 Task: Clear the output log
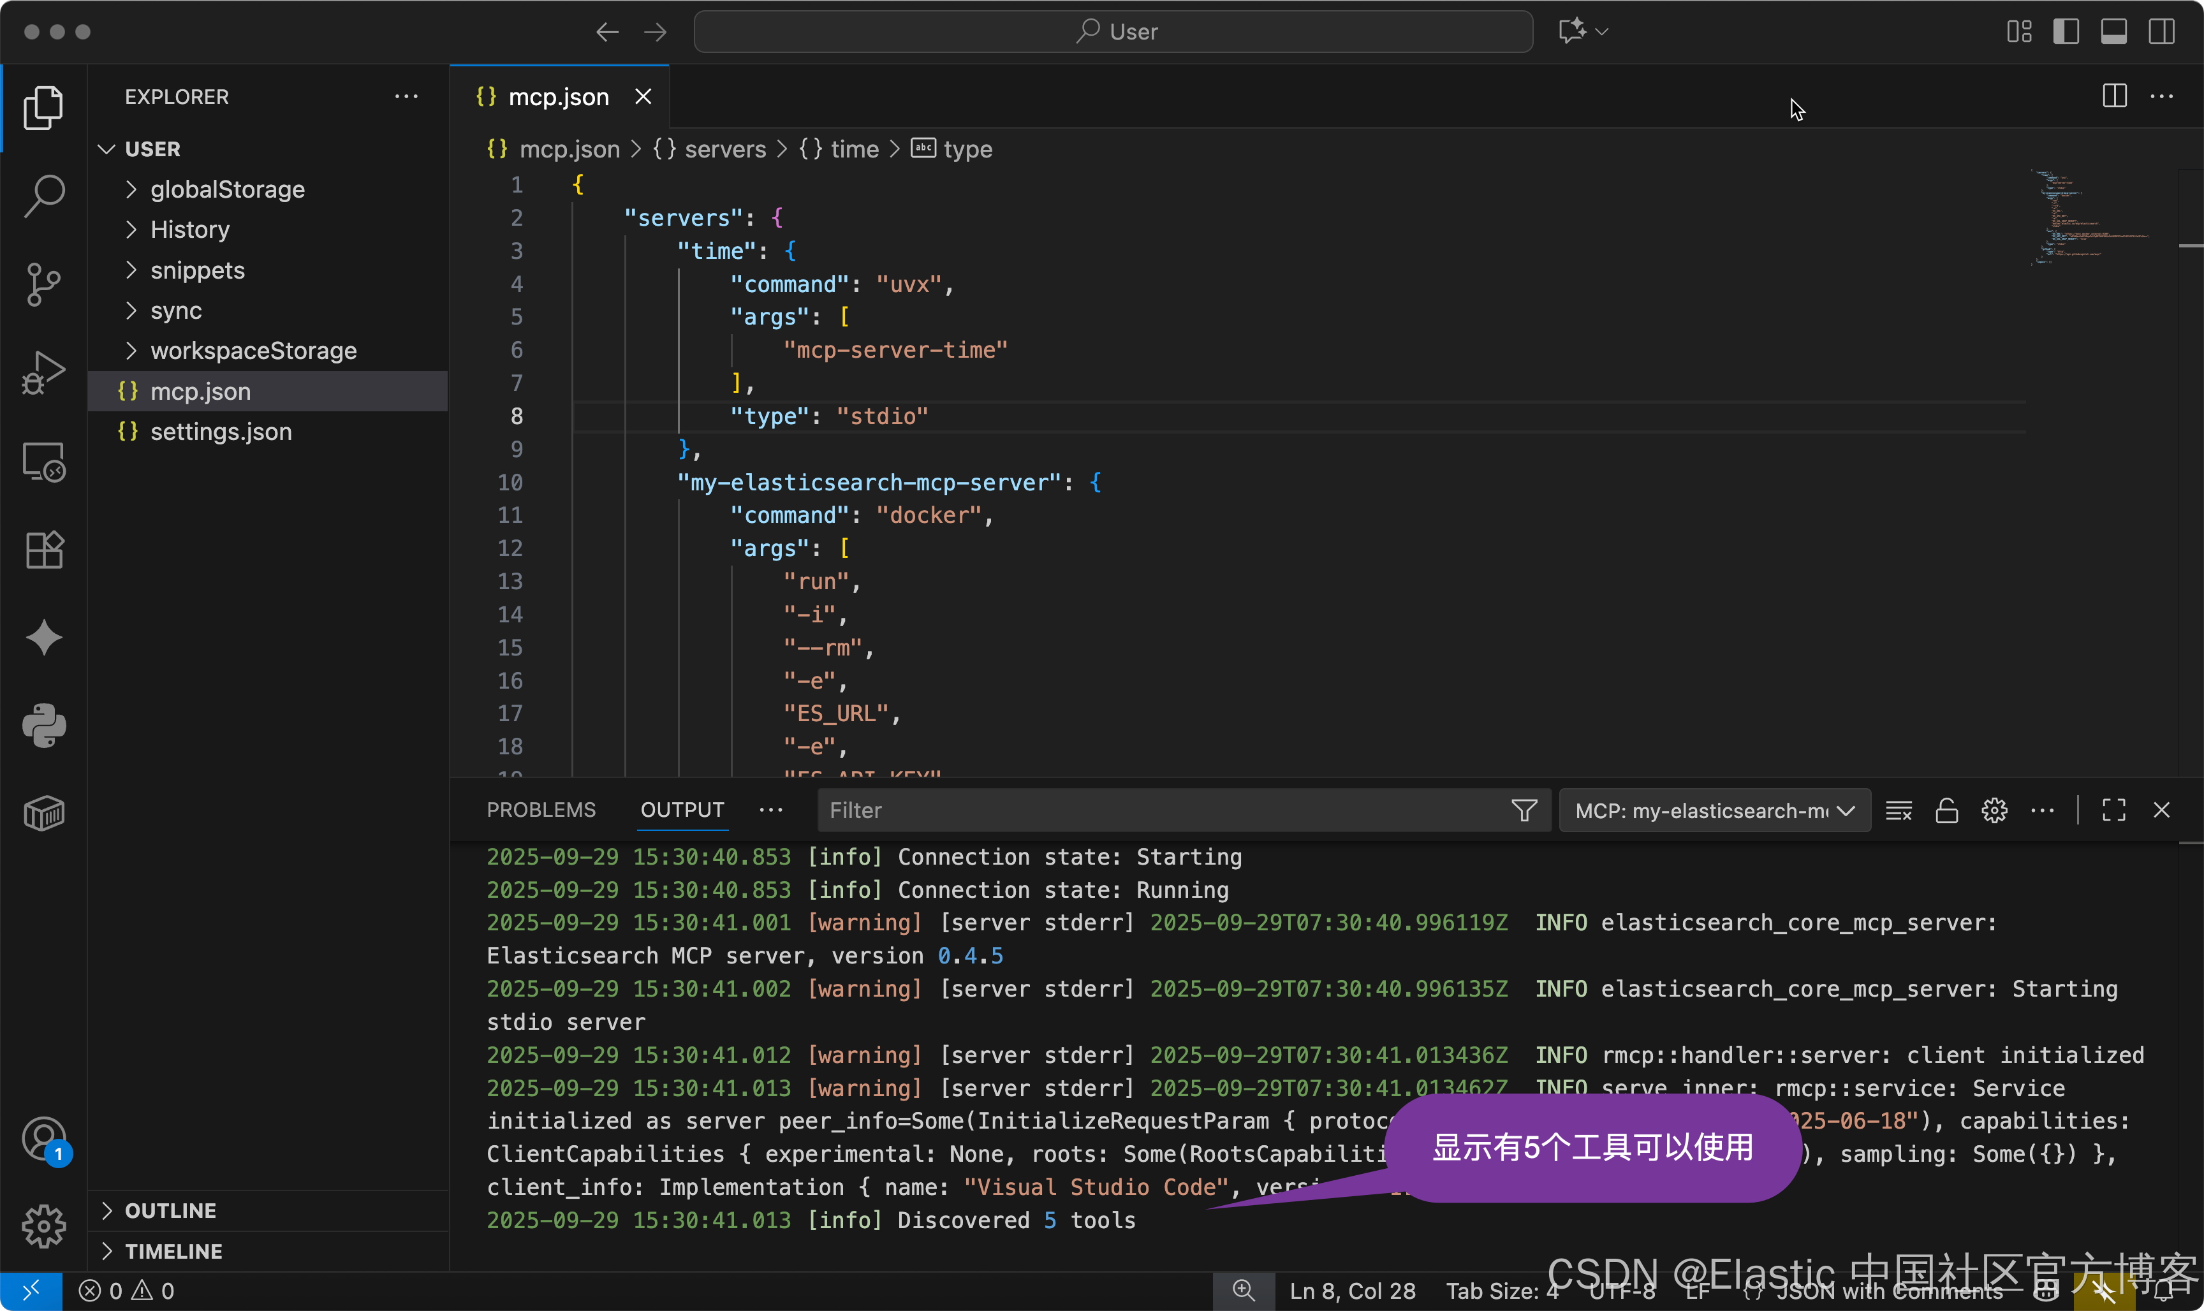1899,811
